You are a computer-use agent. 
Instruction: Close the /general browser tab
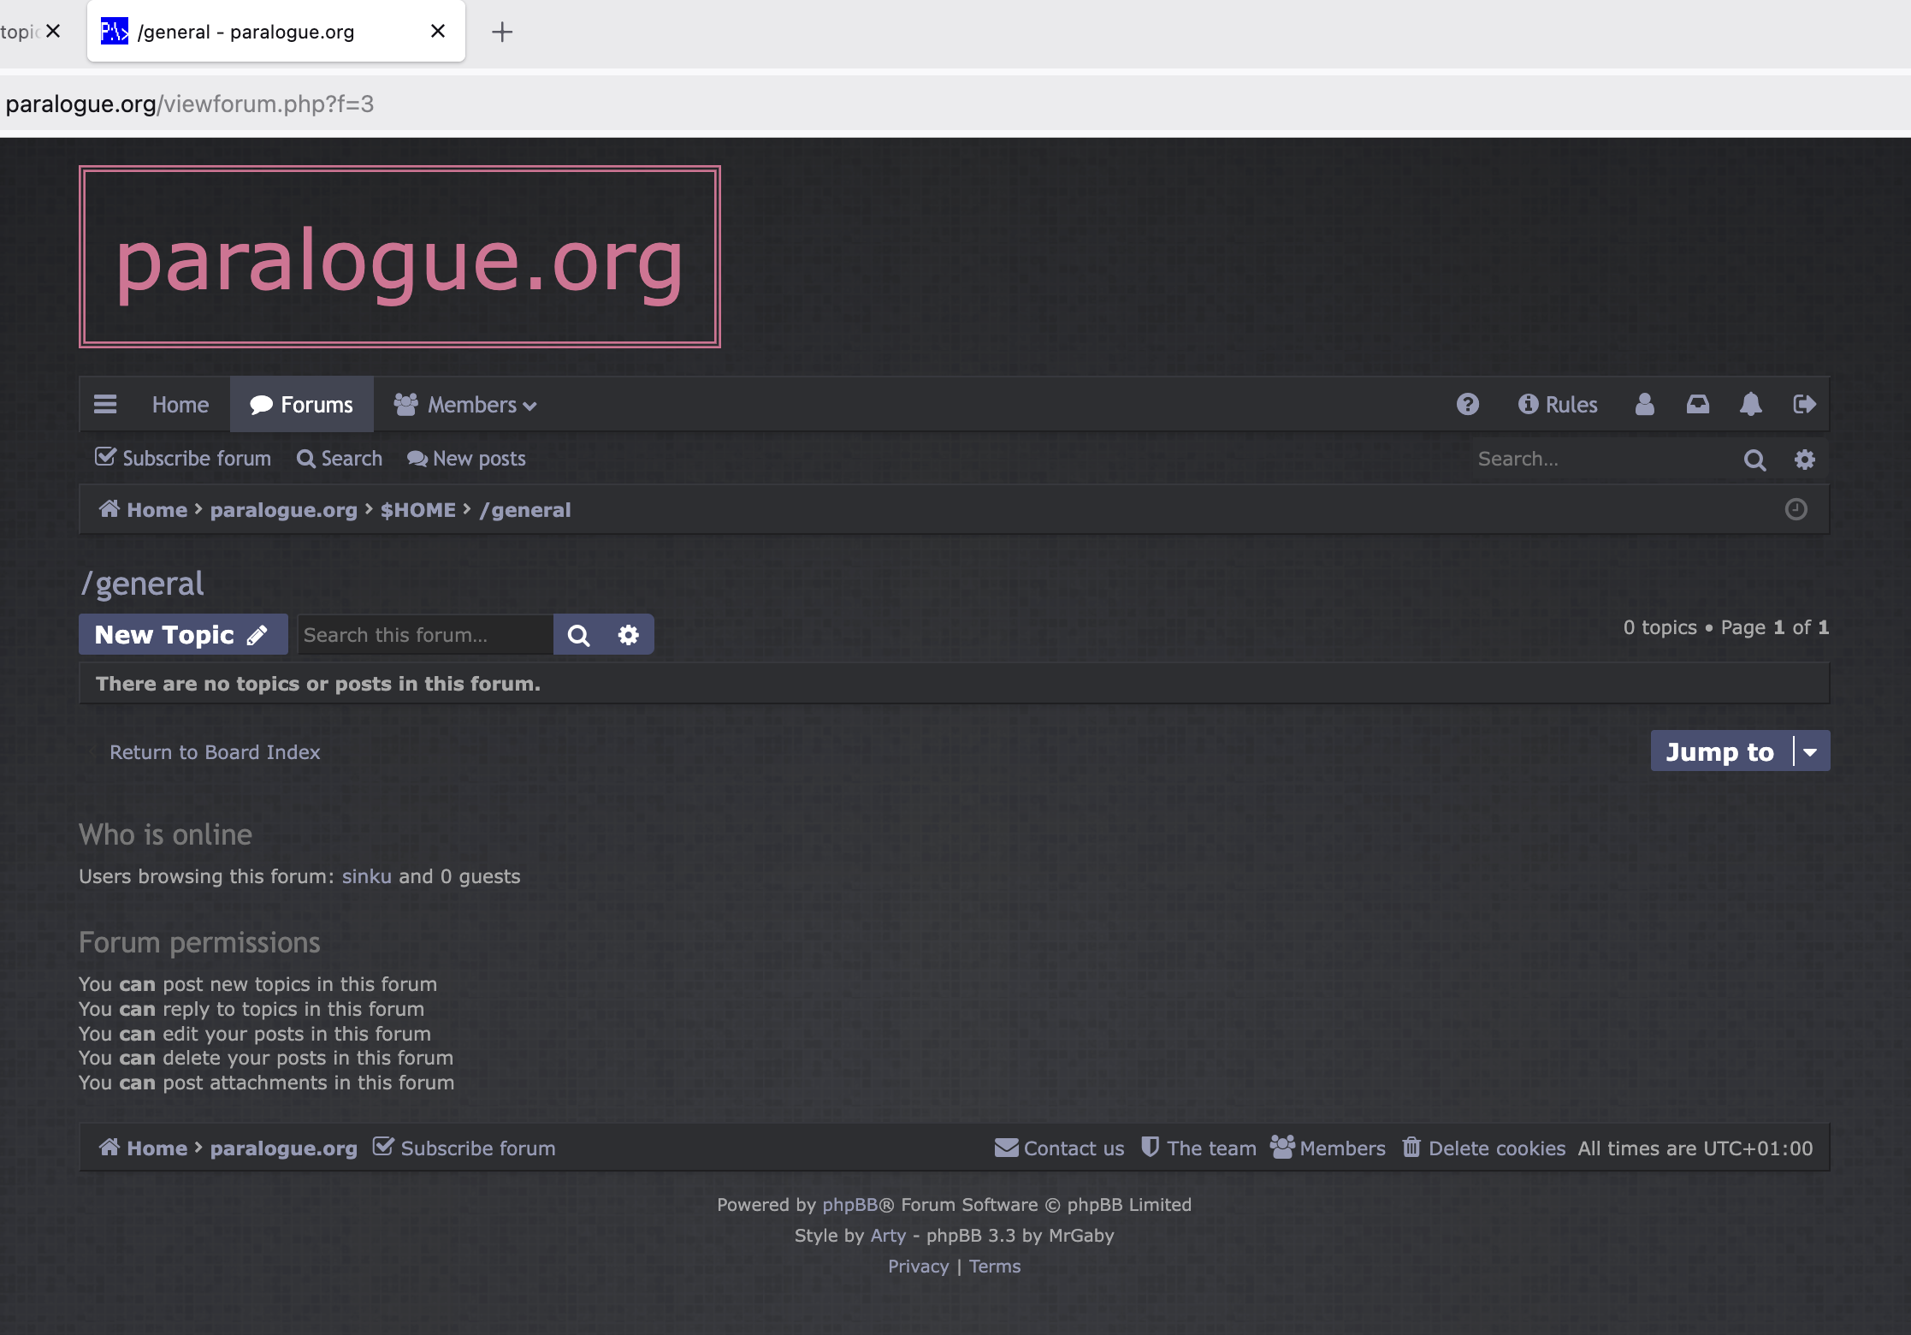(438, 32)
